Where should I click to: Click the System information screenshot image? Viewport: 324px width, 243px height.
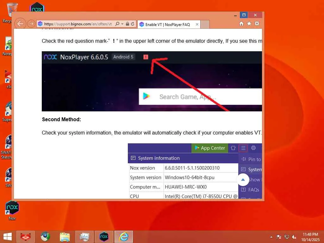195,171
